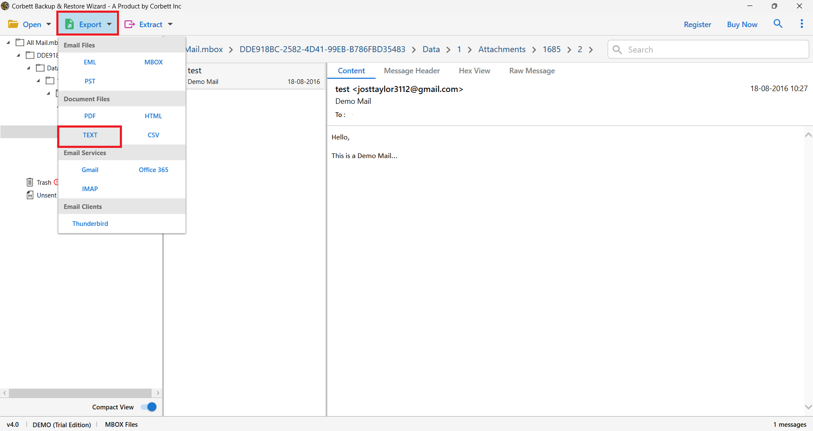The image size is (813, 431).
Task: Choose MBOX export format
Action: [153, 62]
